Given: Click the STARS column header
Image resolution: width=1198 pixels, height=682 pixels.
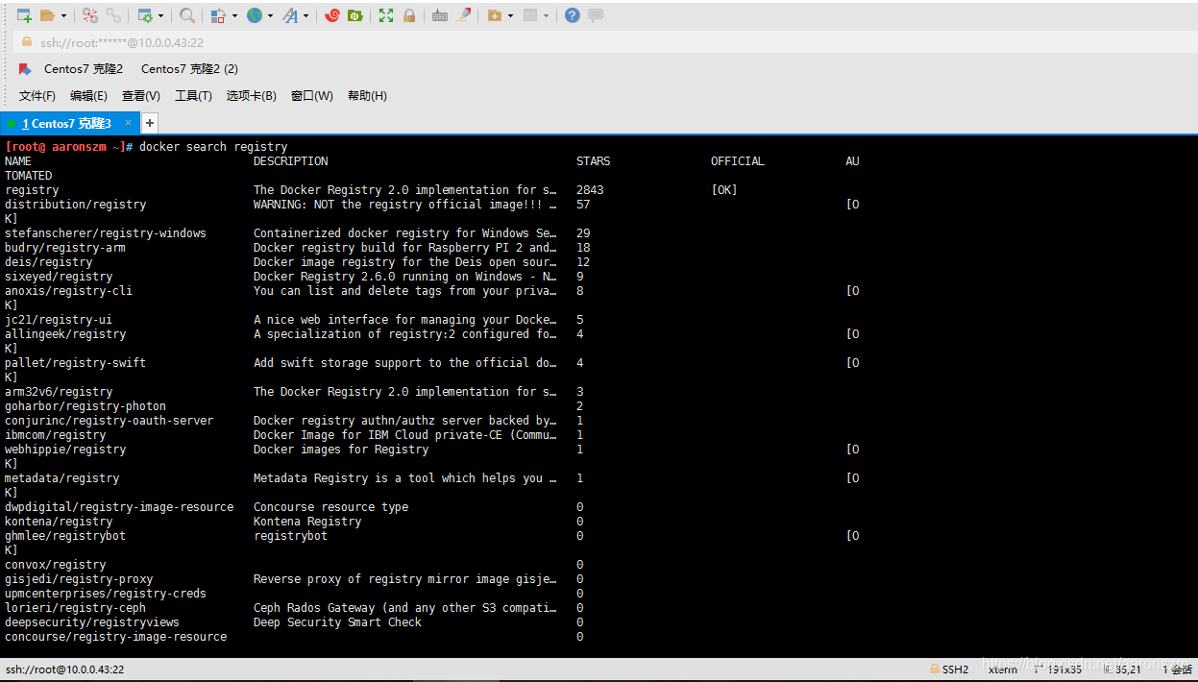Looking at the screenshot, I should 593,161.
